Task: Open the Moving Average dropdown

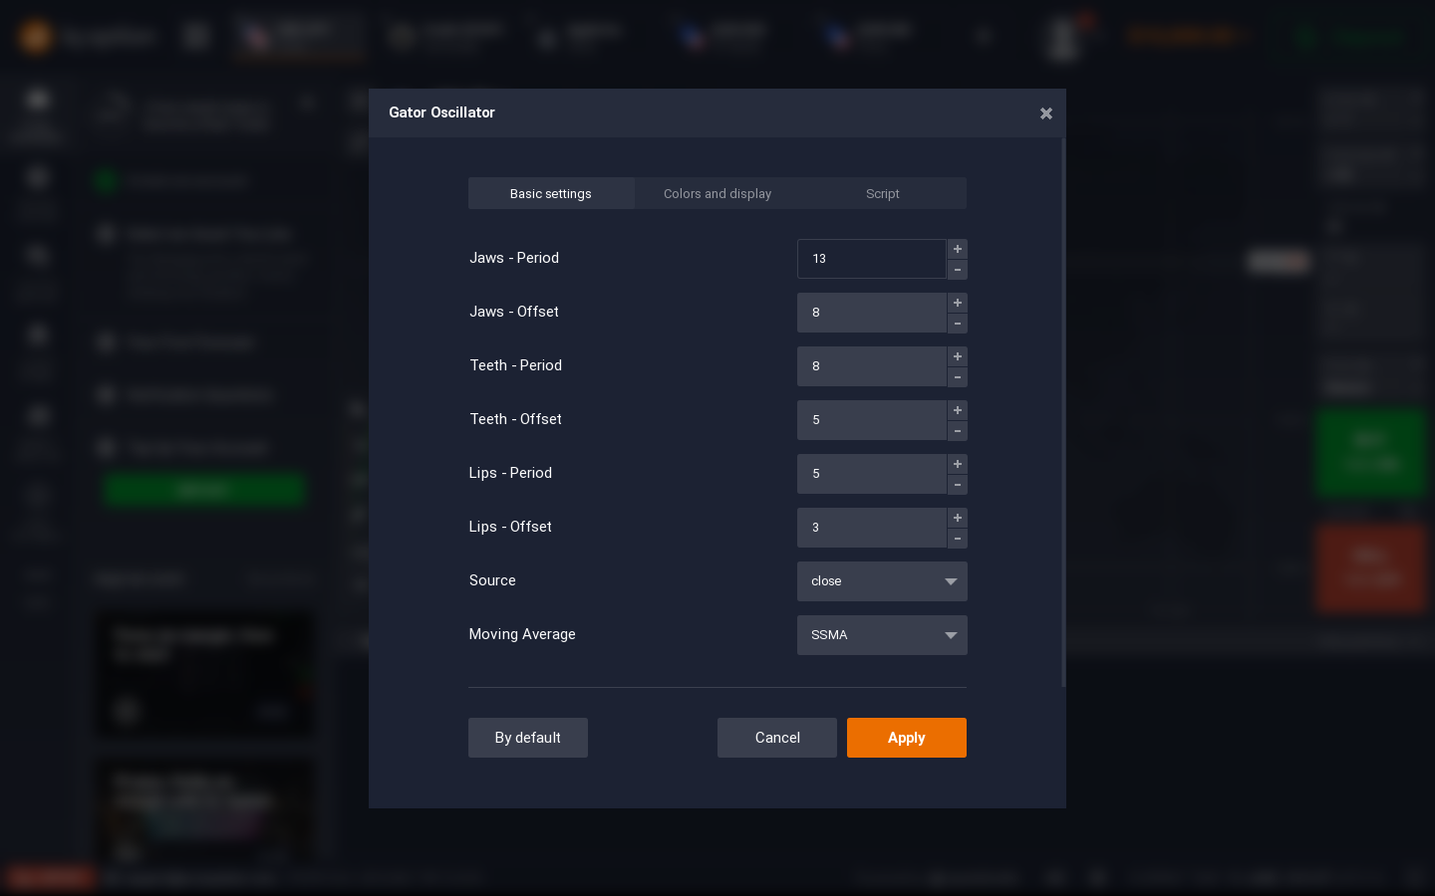Action: pyautogui.click(x=882, y=635)
